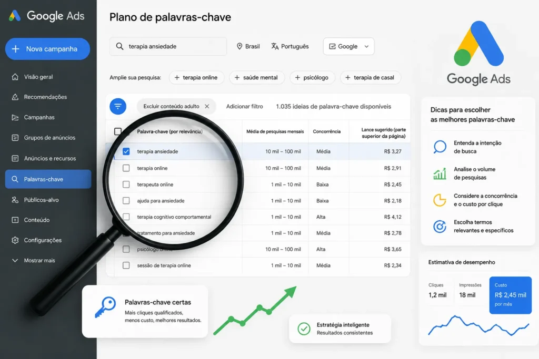Viewport: 539px width, 359px height.
Task: Click the Escolha termos relevantes target icon
Action: point(440,226)
